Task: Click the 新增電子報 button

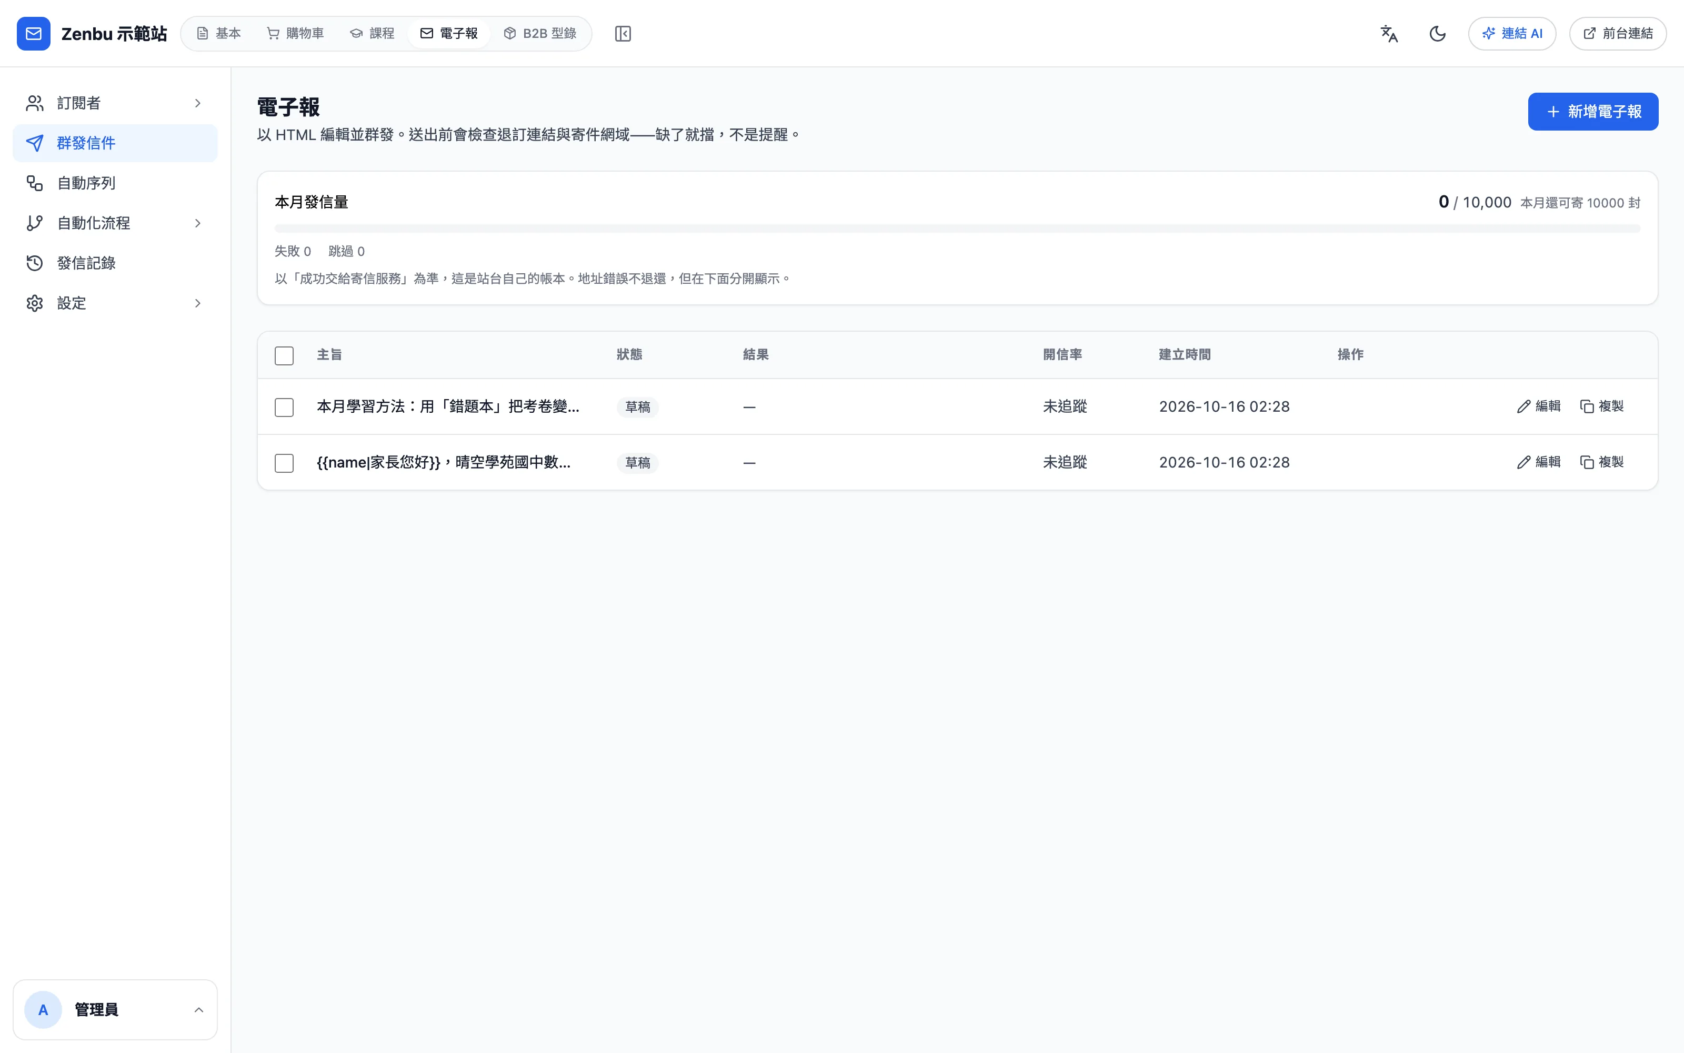Action: pyautogui.click(x=1593, y=112)
